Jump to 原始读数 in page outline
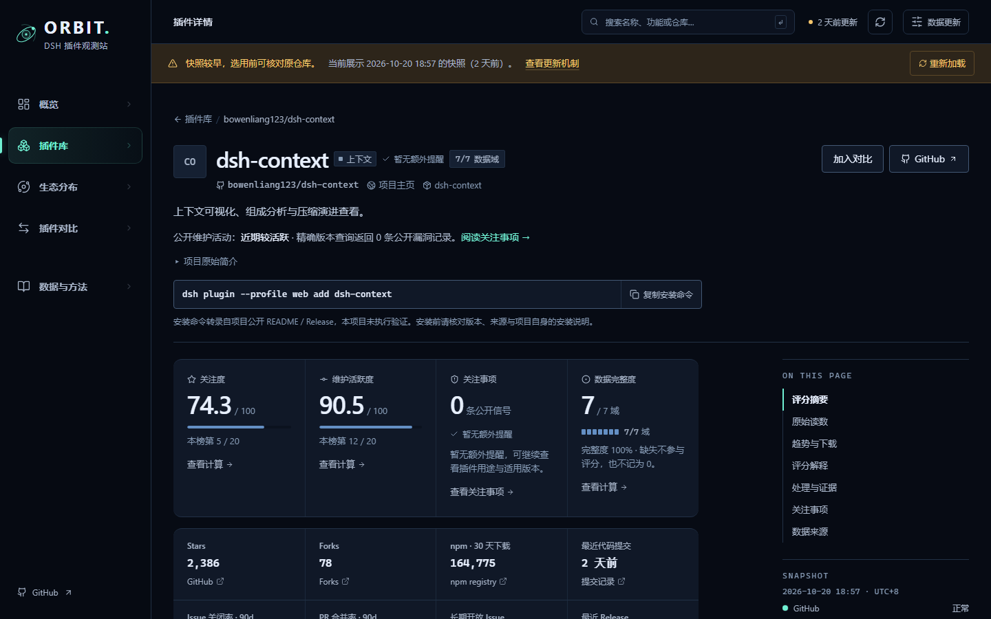This screenshot has width=991, height=619. [x=809, y=422]
